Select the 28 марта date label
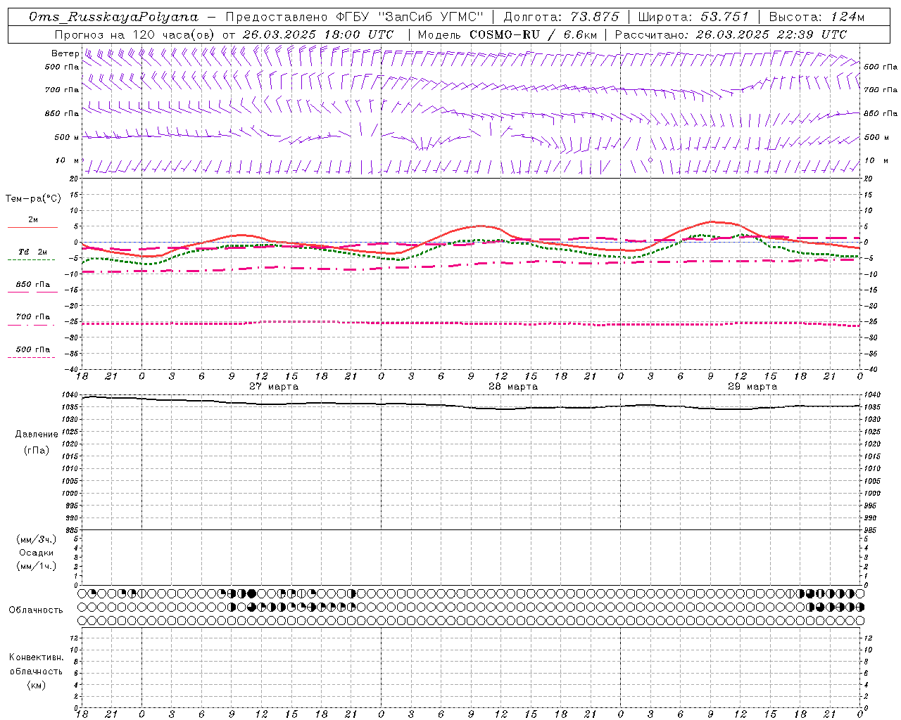 pos(513,387)
